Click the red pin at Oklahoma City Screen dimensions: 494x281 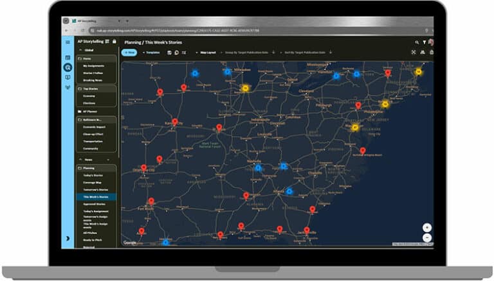point(144,167)
